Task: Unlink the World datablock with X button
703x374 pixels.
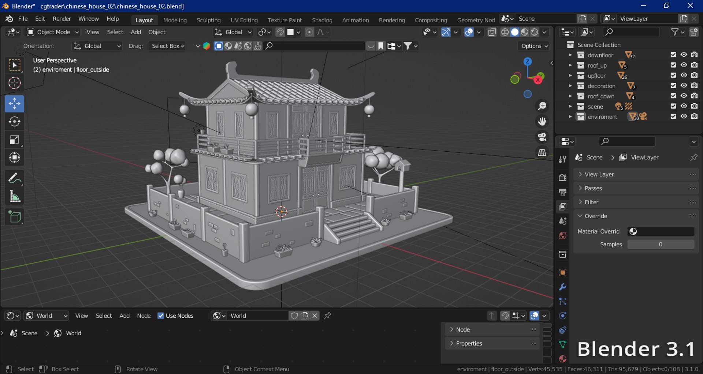Action: (315, 316)
